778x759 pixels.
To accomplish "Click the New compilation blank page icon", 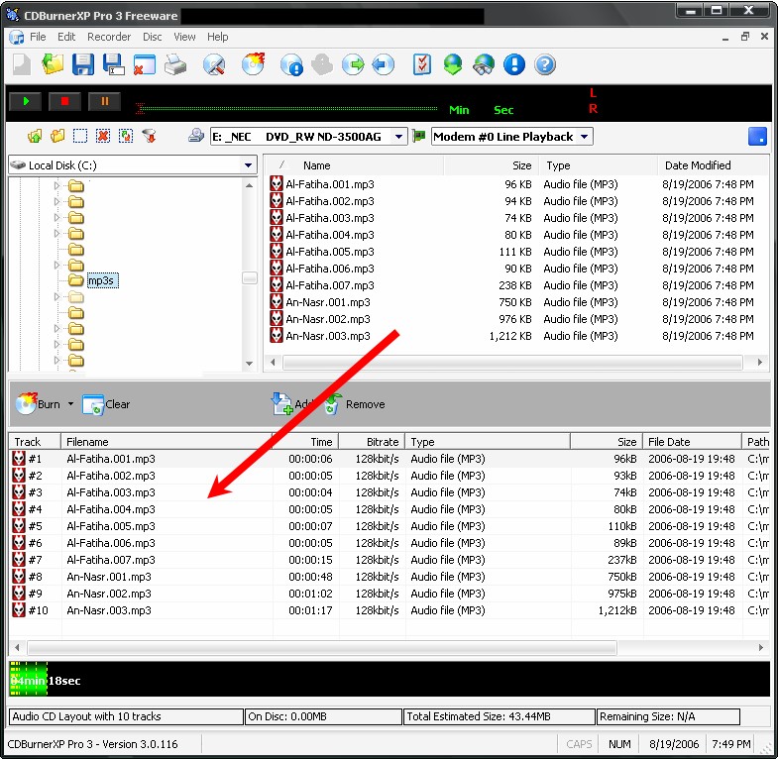I will [22, 64].
